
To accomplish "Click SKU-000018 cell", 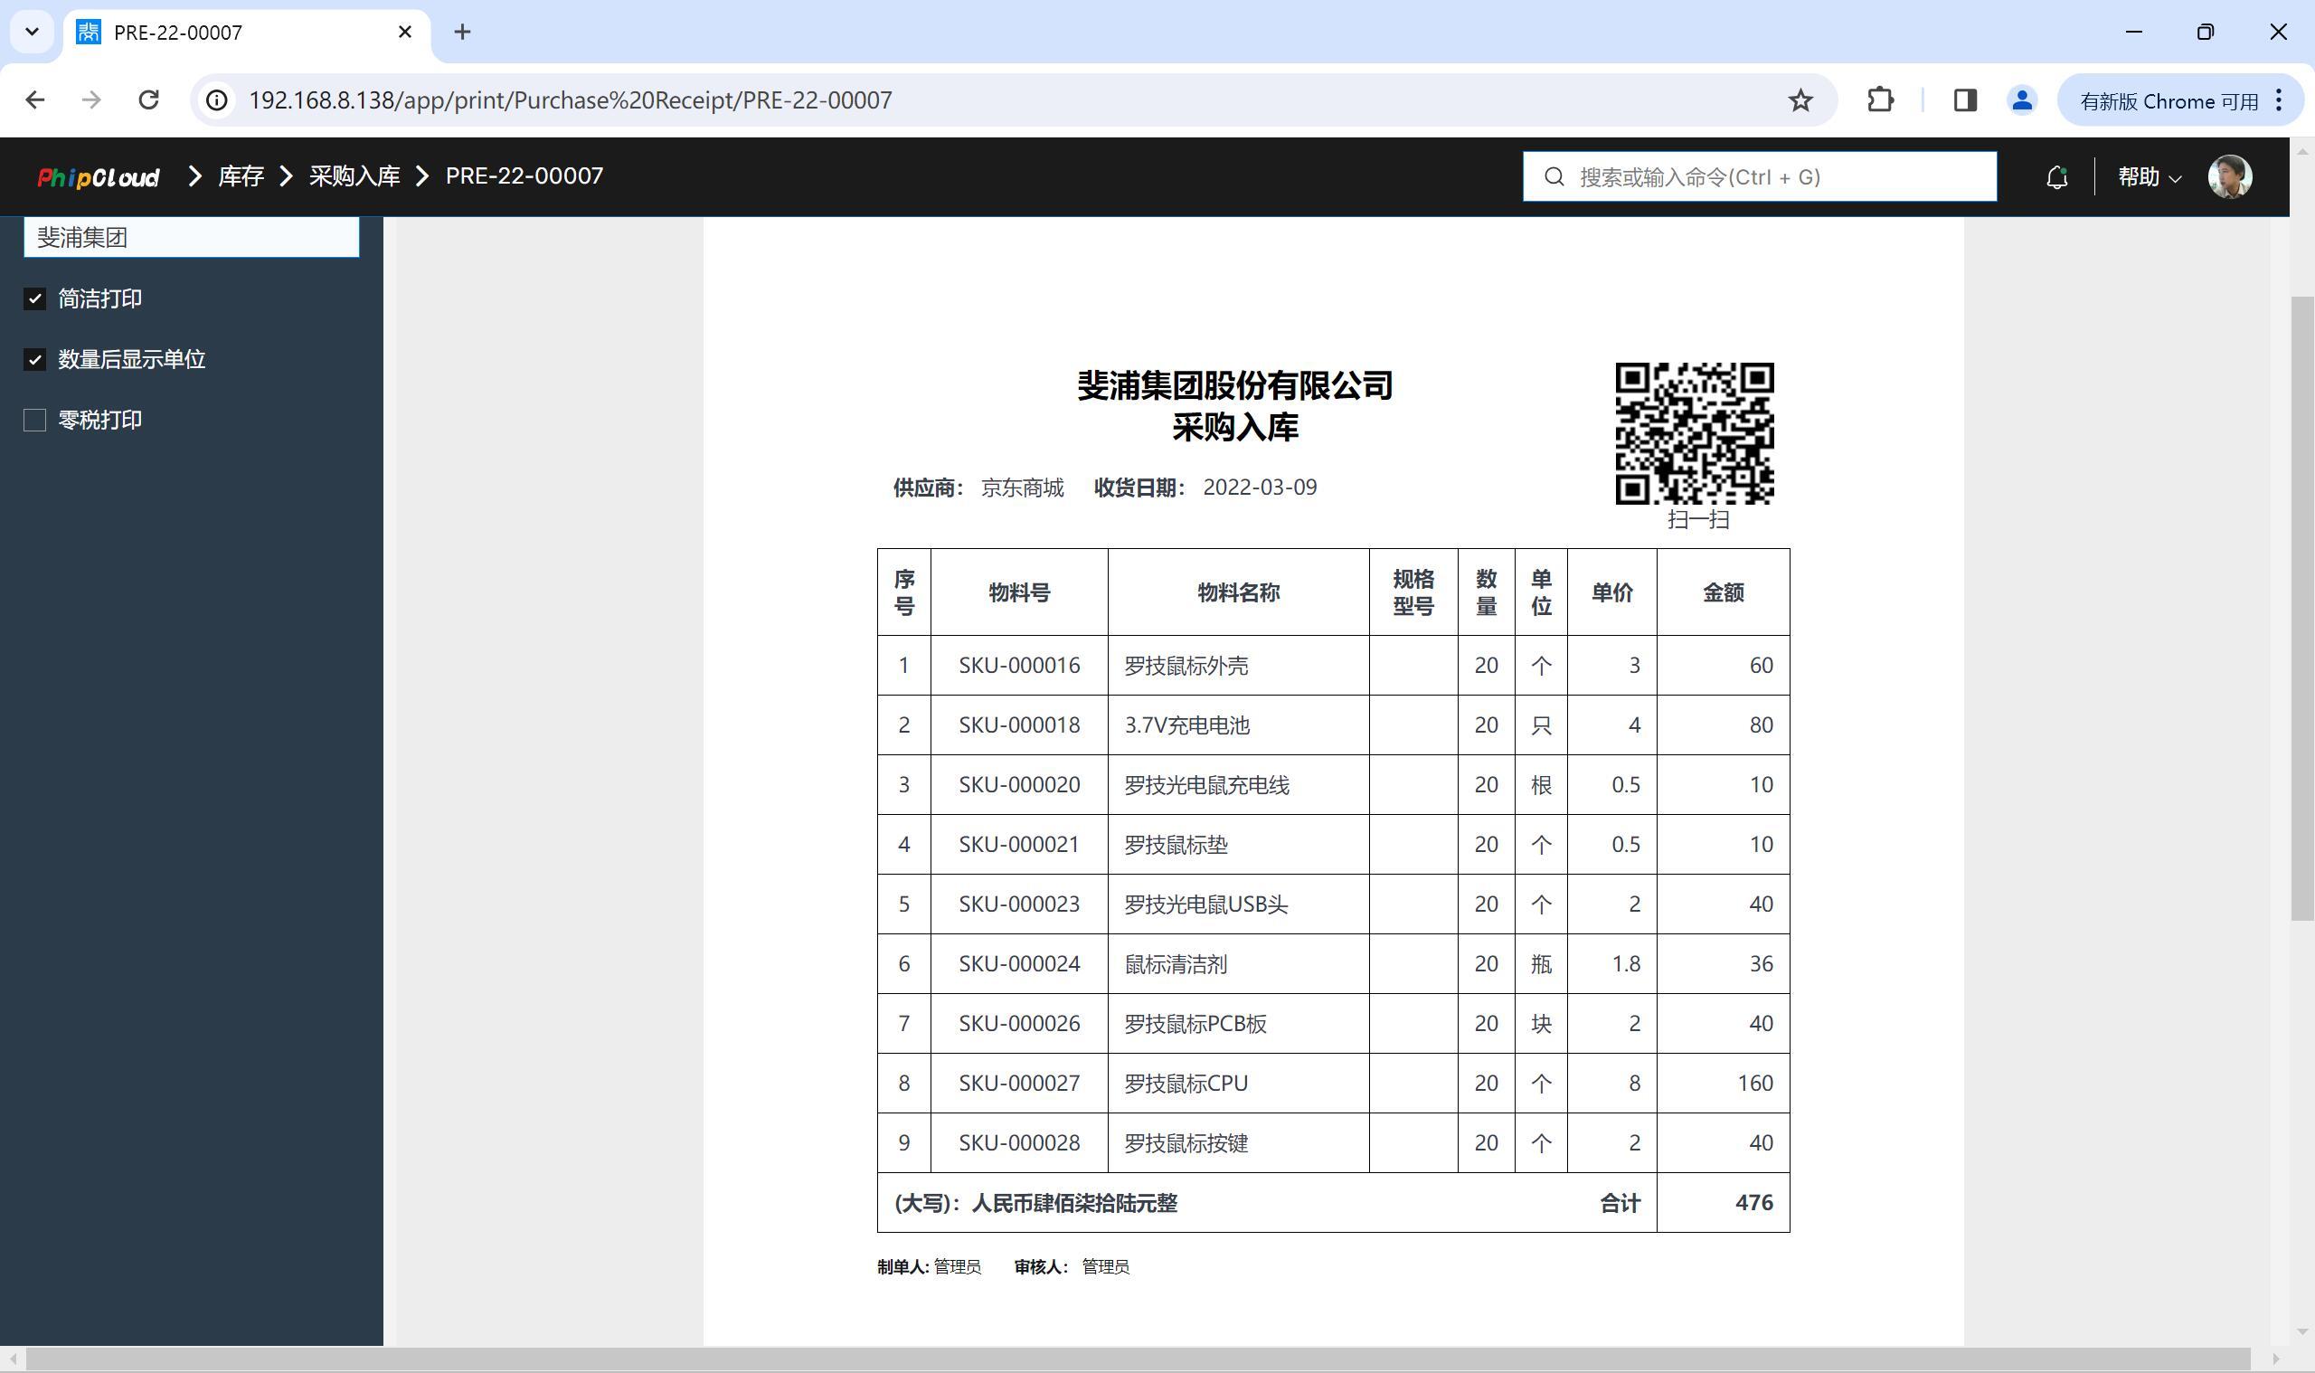I will [x=1018, y=725].
